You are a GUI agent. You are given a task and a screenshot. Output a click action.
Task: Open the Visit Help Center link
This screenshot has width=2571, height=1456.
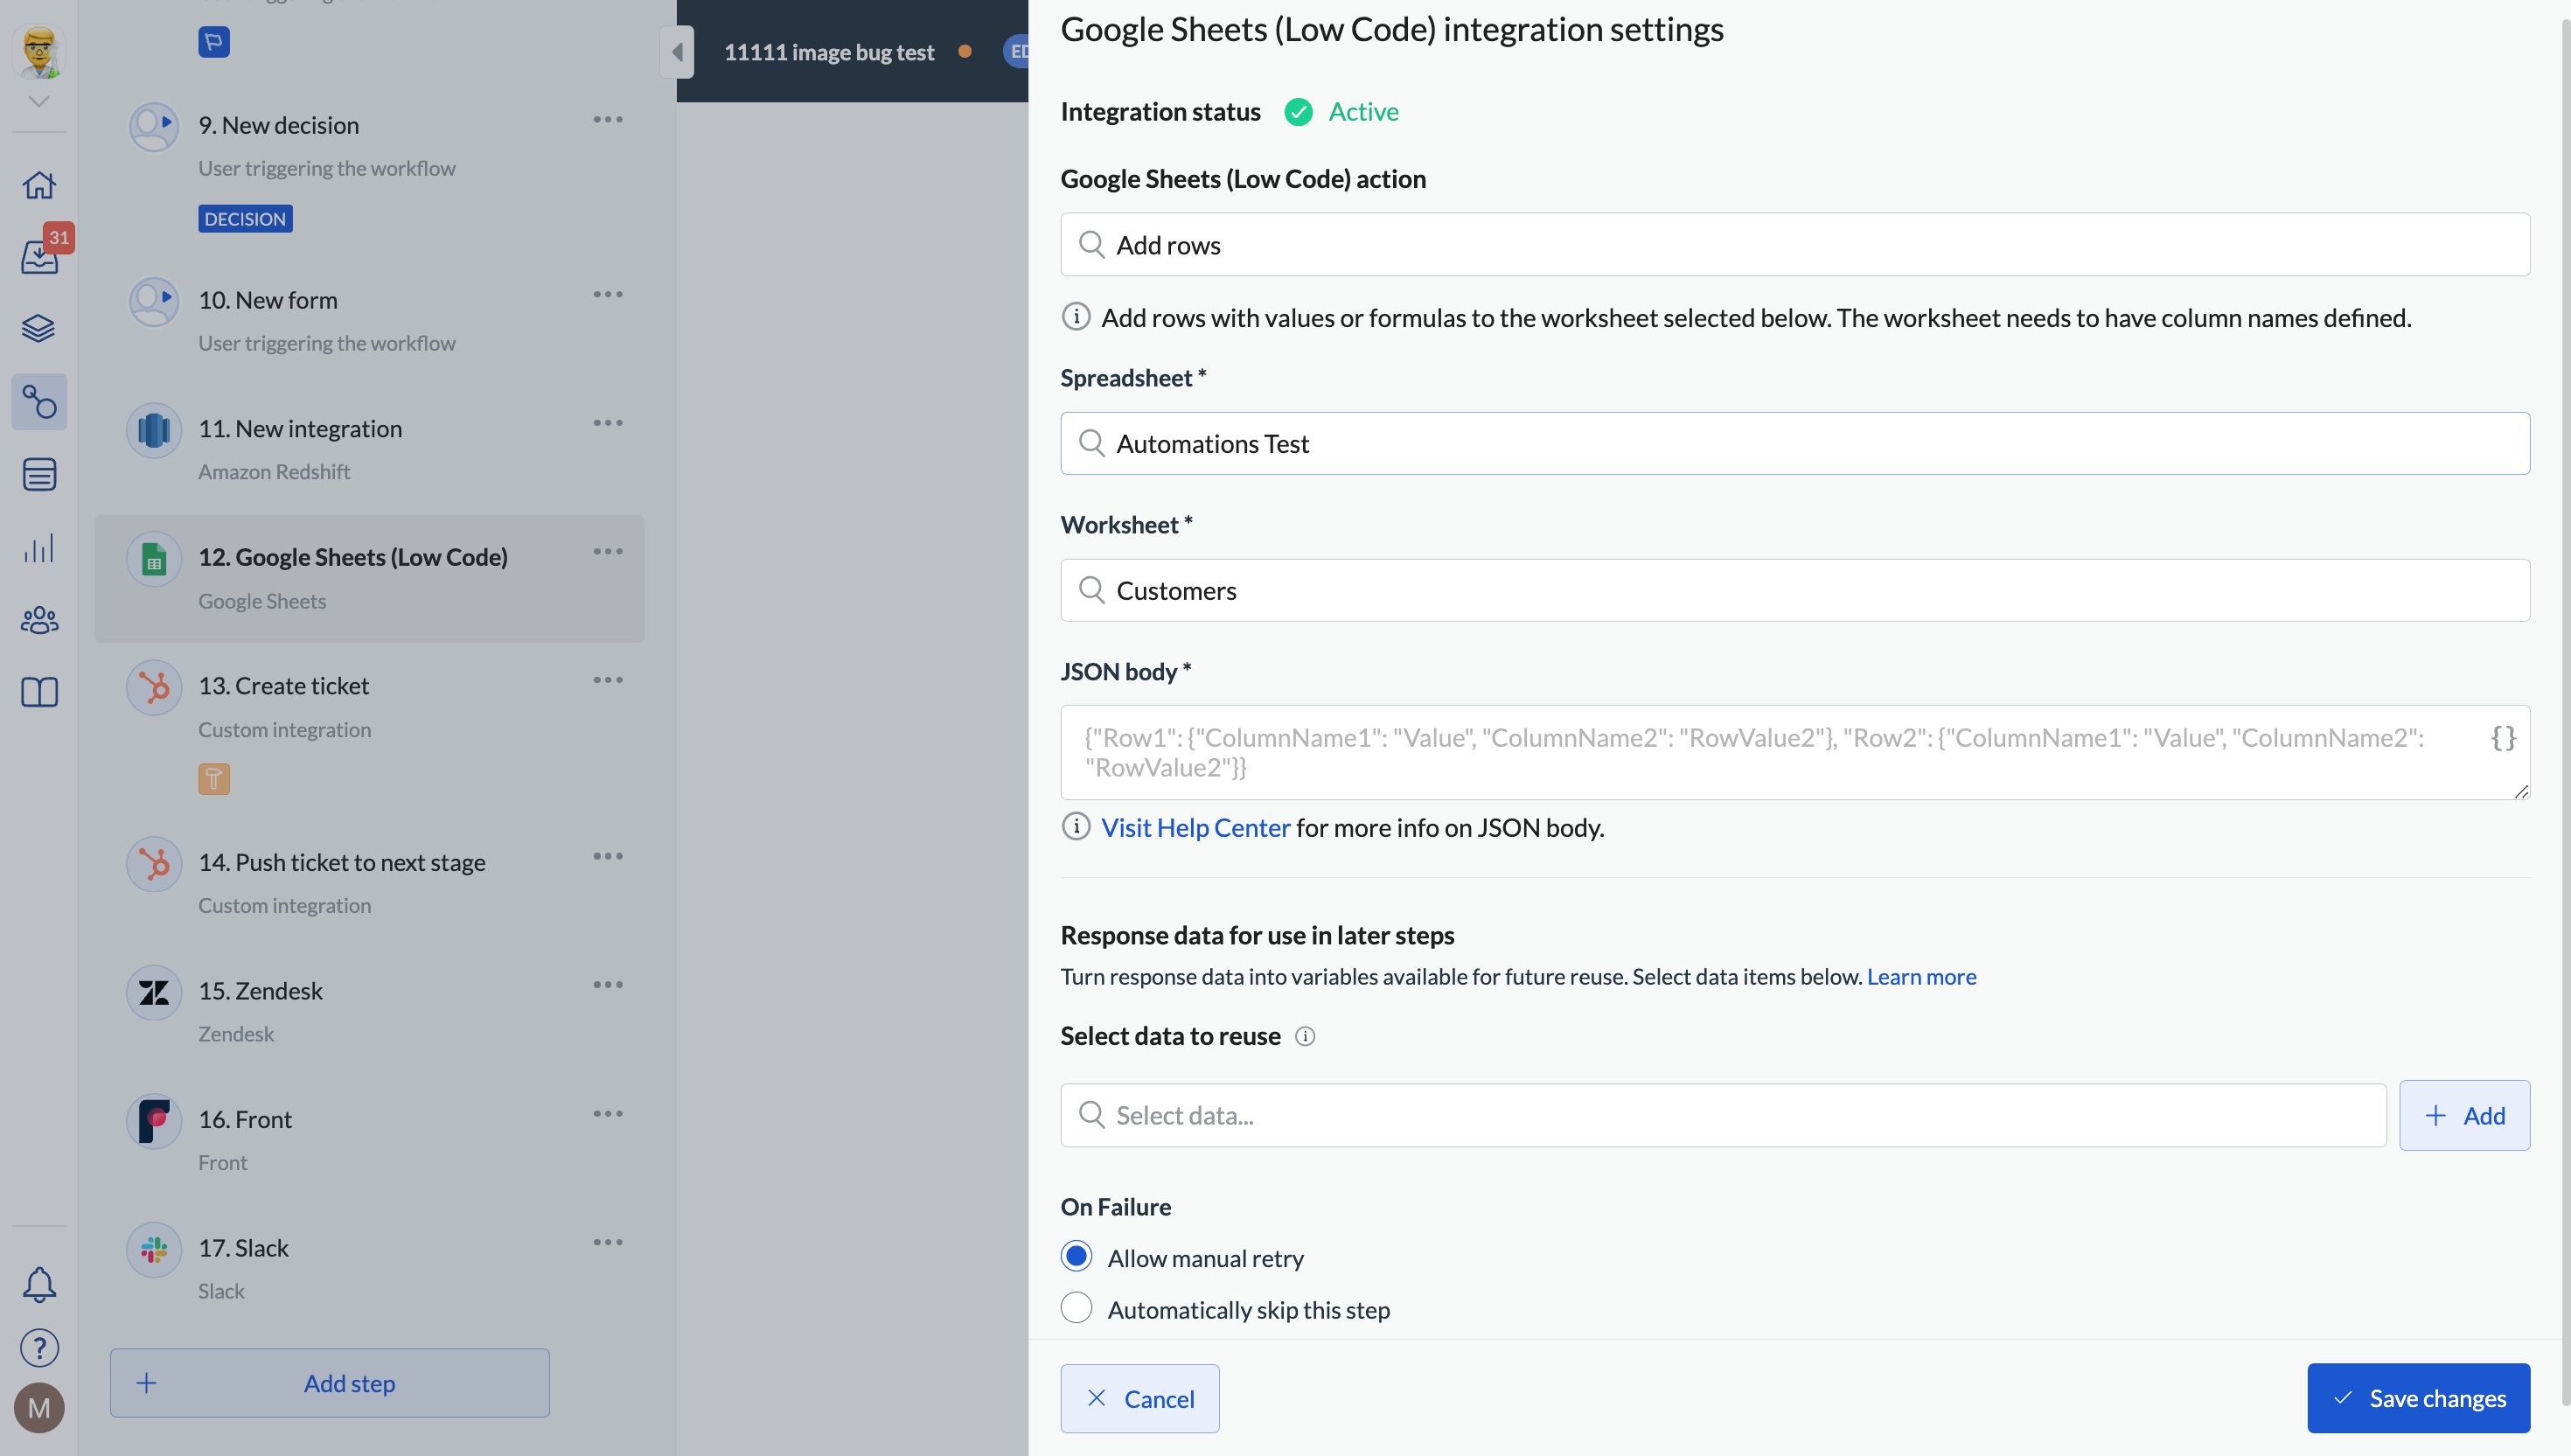click(1195, 827)
